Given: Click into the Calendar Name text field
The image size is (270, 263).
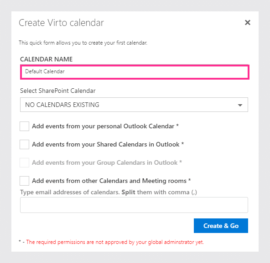Looking at the screenshot, I should point(135,72).
